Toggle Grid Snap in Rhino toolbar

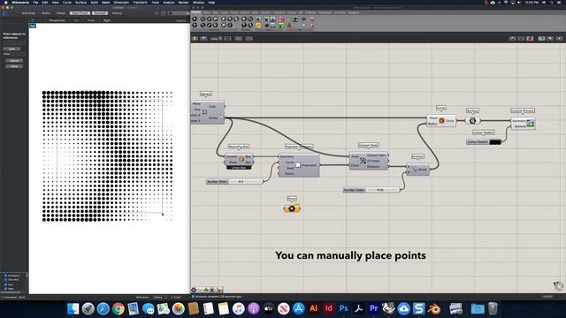tap(28, 13)
